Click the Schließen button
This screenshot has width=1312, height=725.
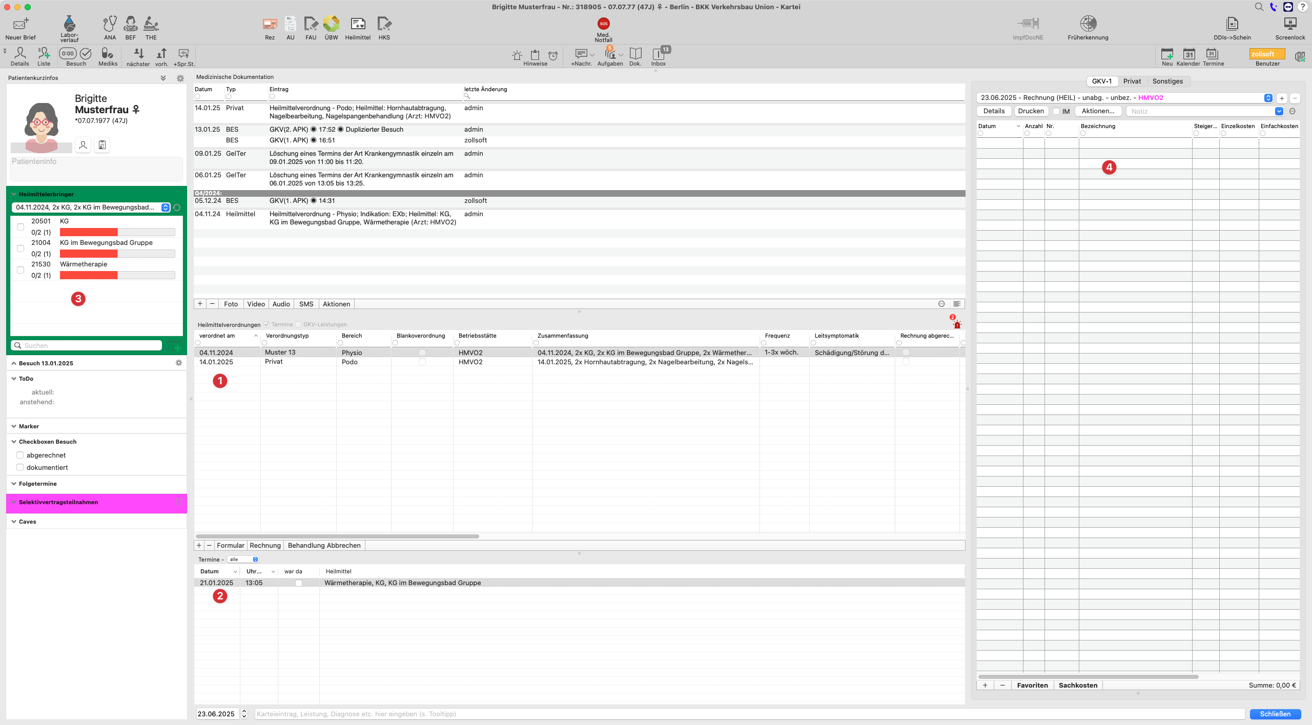click(x=1275, y=714)
